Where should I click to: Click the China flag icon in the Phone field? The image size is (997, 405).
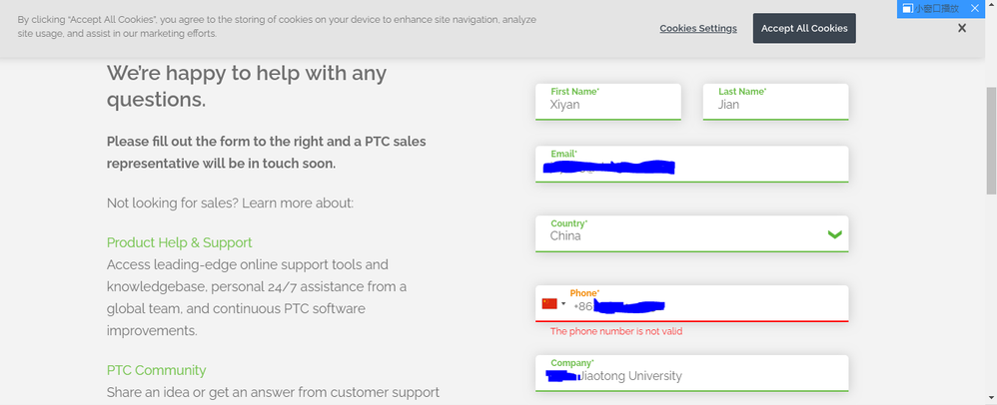(x=548, y=303)
